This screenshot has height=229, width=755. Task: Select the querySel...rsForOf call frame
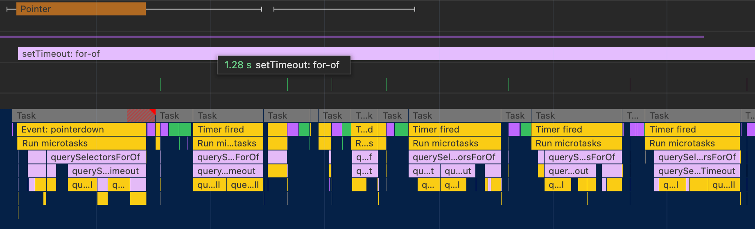point(697,157)
